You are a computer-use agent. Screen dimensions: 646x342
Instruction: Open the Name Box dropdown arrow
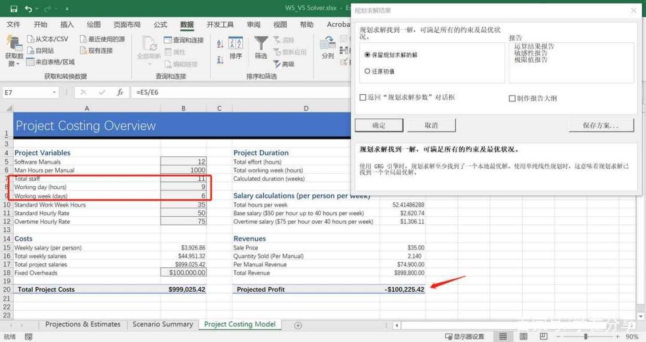(x=54, y=93)
